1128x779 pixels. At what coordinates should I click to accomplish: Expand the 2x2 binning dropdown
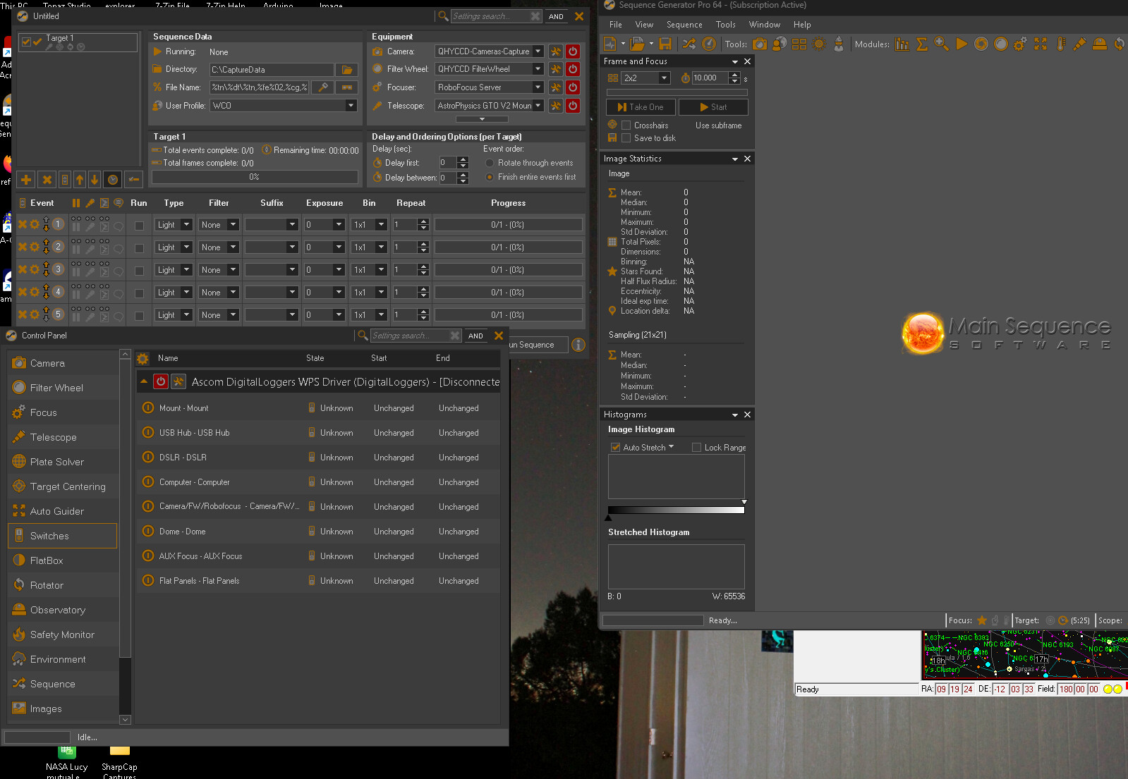[664, 78]
